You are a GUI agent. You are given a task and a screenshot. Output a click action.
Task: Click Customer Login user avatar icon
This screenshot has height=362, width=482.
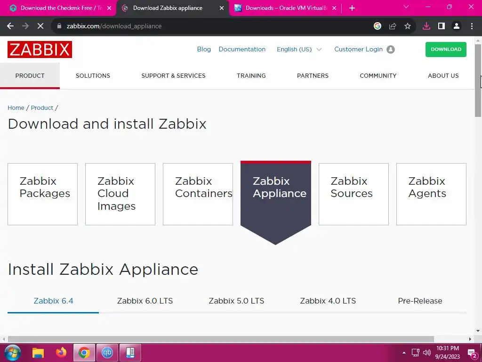pos(391,49)
